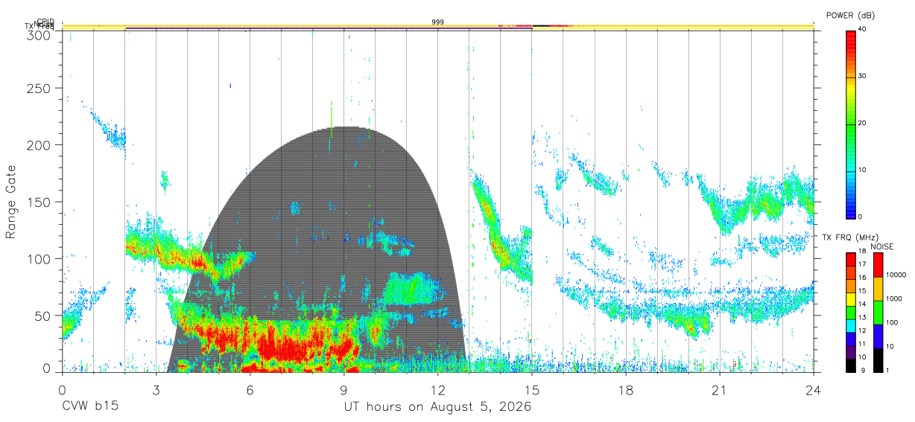Click the TX FRQ (MHz) color scale

tap(849, 312)
